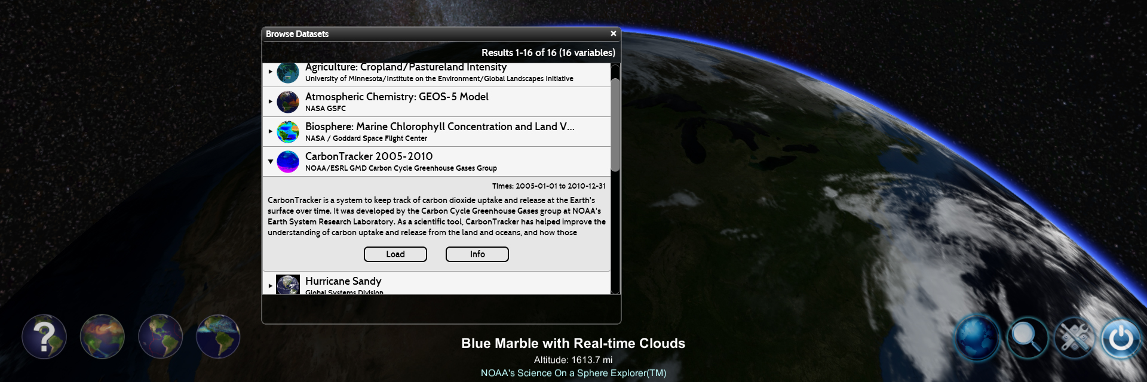Select the third globe preset showing the Americas
Screen dimensions: 1147x382
pos(160,337)
